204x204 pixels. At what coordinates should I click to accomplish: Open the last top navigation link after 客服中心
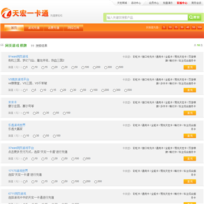coord(196,3)
